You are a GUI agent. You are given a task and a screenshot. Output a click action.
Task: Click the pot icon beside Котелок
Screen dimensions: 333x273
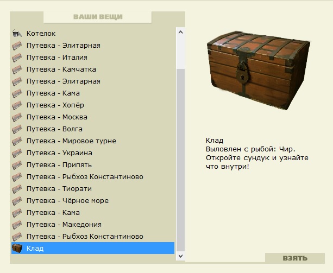tap(17, 34)
